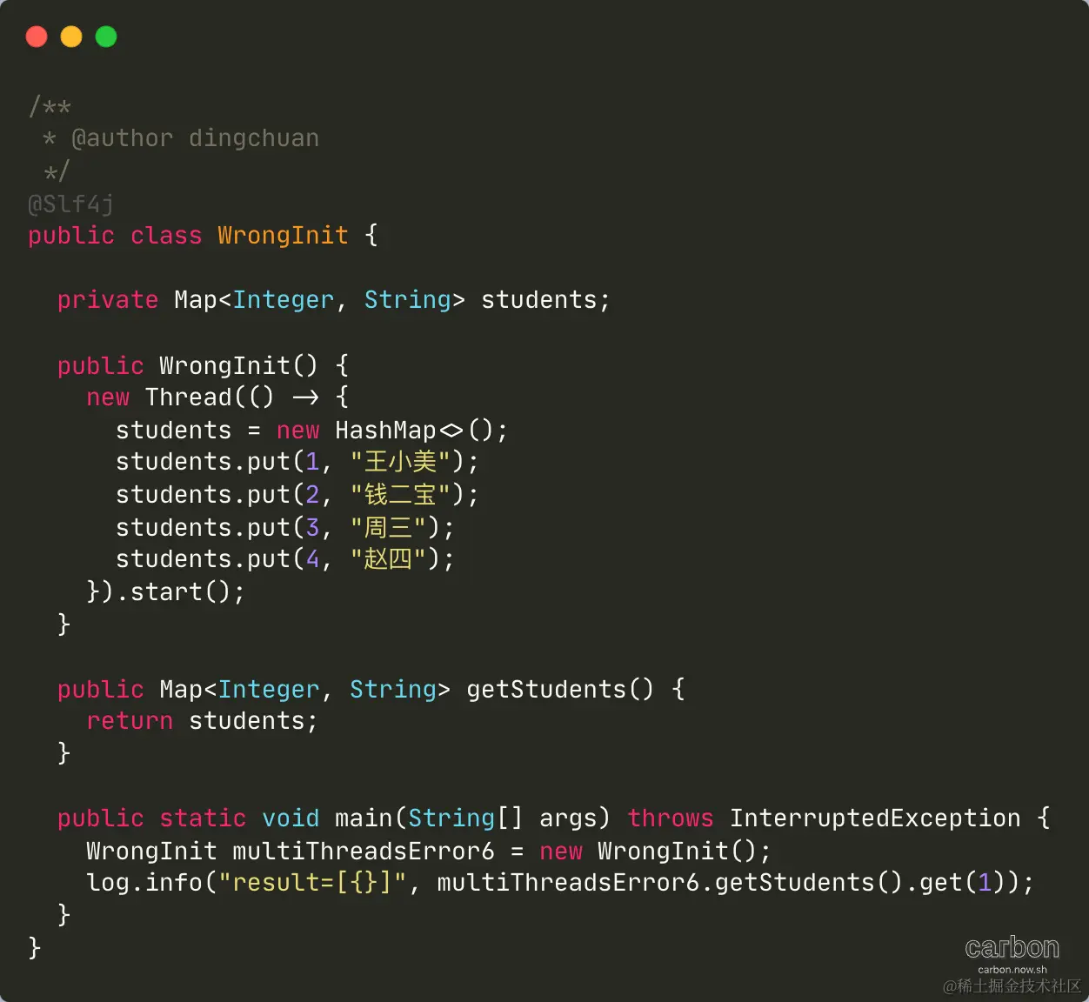Click the 'WrongInit' class name in the class declaration
Viewport: 1089px width, 1002px height.
[283, 235]
